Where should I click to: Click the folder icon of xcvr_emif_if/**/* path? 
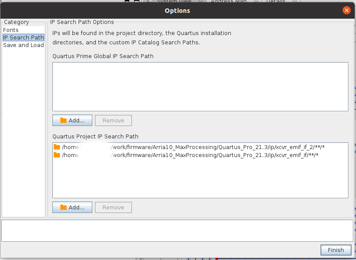tap(57, 155)
